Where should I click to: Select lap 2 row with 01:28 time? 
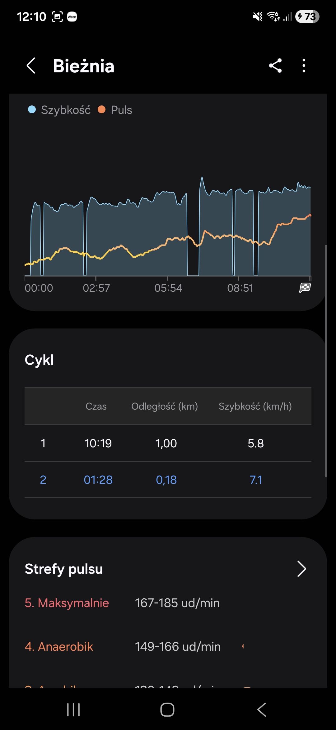click(168, 479)
